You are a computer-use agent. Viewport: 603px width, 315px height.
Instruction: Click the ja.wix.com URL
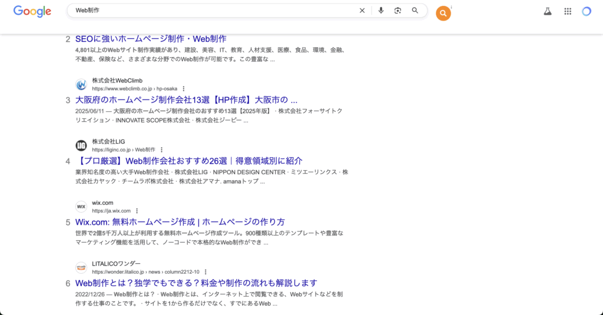coord(111,211)
